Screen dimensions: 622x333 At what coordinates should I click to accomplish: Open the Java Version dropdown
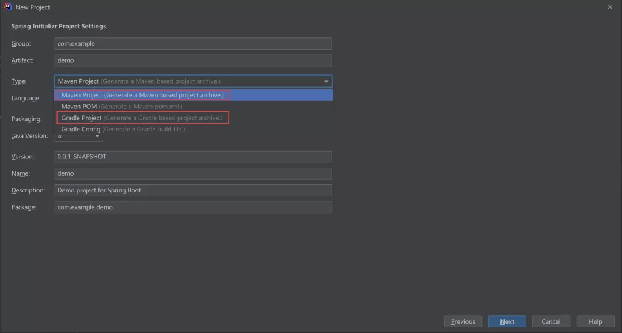pos(78,137)
